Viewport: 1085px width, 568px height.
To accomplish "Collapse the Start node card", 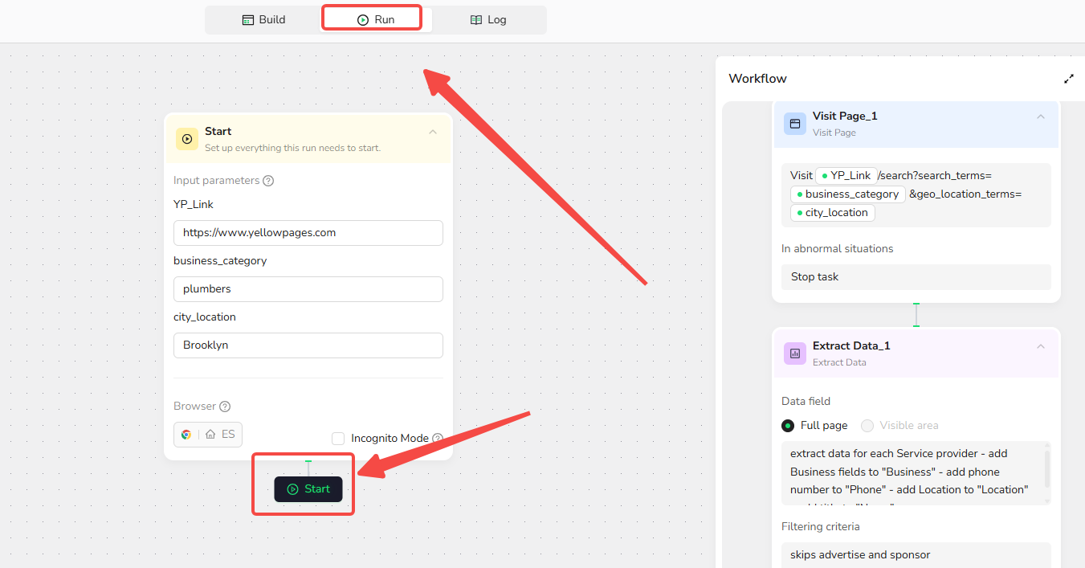I will coord(433,132).
